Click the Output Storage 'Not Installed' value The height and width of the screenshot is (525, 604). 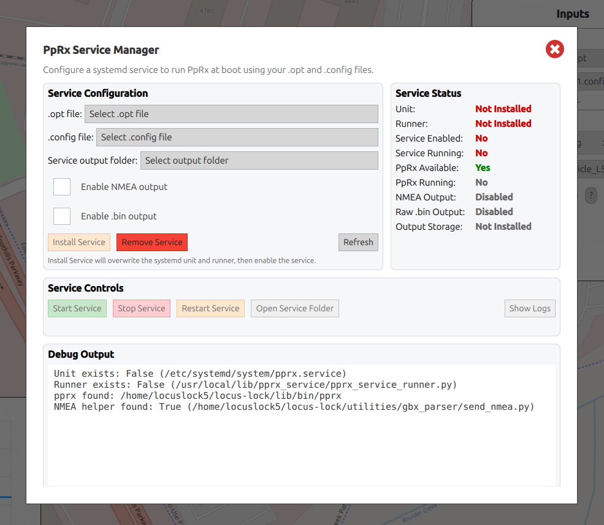click(503, 226)
